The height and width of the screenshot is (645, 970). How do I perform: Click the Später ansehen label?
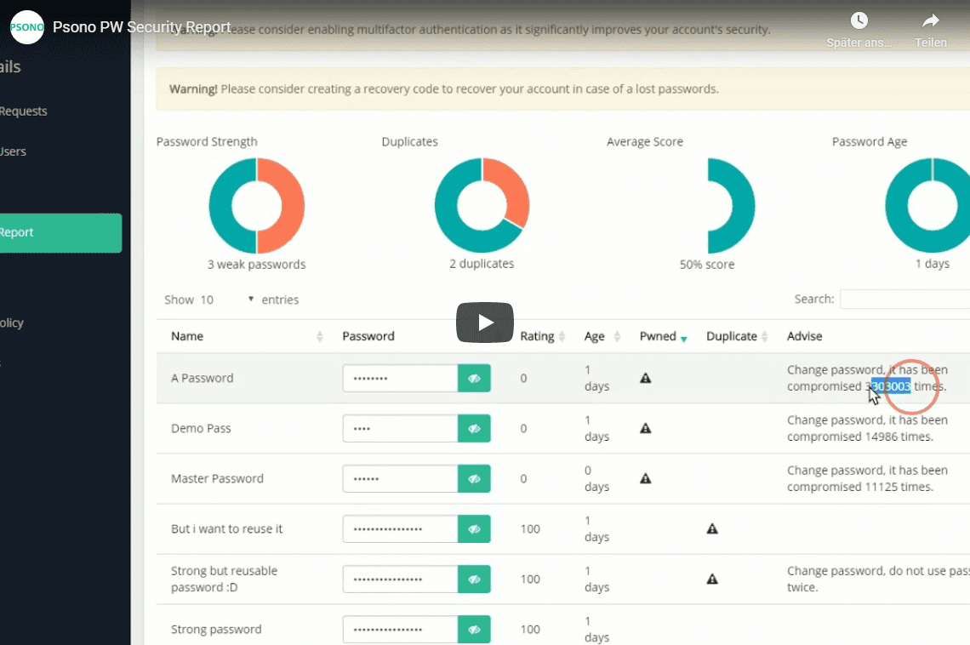[x=859, y=43]
